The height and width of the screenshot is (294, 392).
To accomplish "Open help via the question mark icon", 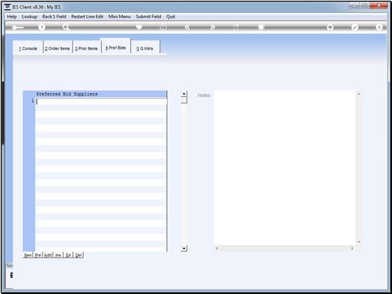I will (x=42, y=28).
